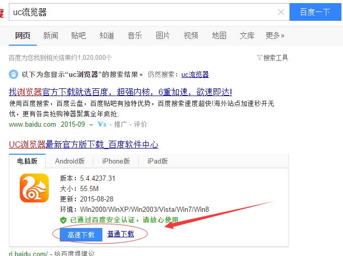Screen dimensions: 343x256
Task: Open UC浏览器最新官方版下载 result title
Action: pos(84,144)
